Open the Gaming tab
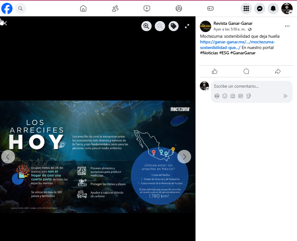This screenshot has width=297, height=241. [211, 8]
